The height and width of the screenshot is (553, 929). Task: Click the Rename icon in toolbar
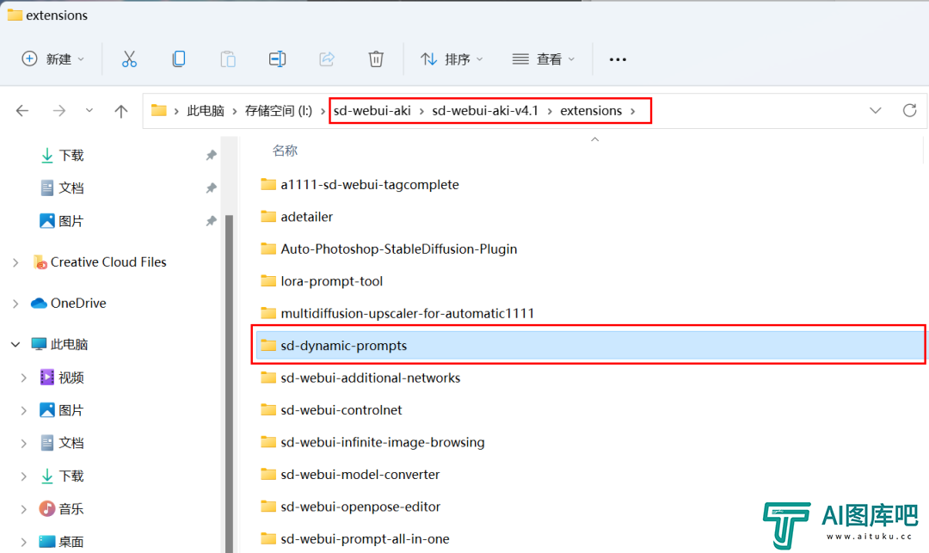(277, 59)
